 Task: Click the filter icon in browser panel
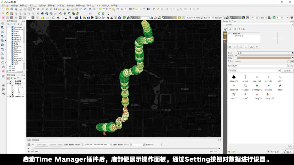[x=15, y=24]
